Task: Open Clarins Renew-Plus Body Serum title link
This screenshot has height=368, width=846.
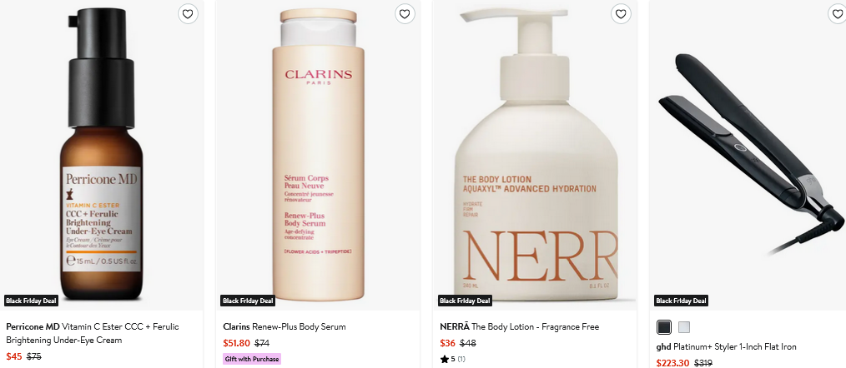Action: tap(285, 326)
